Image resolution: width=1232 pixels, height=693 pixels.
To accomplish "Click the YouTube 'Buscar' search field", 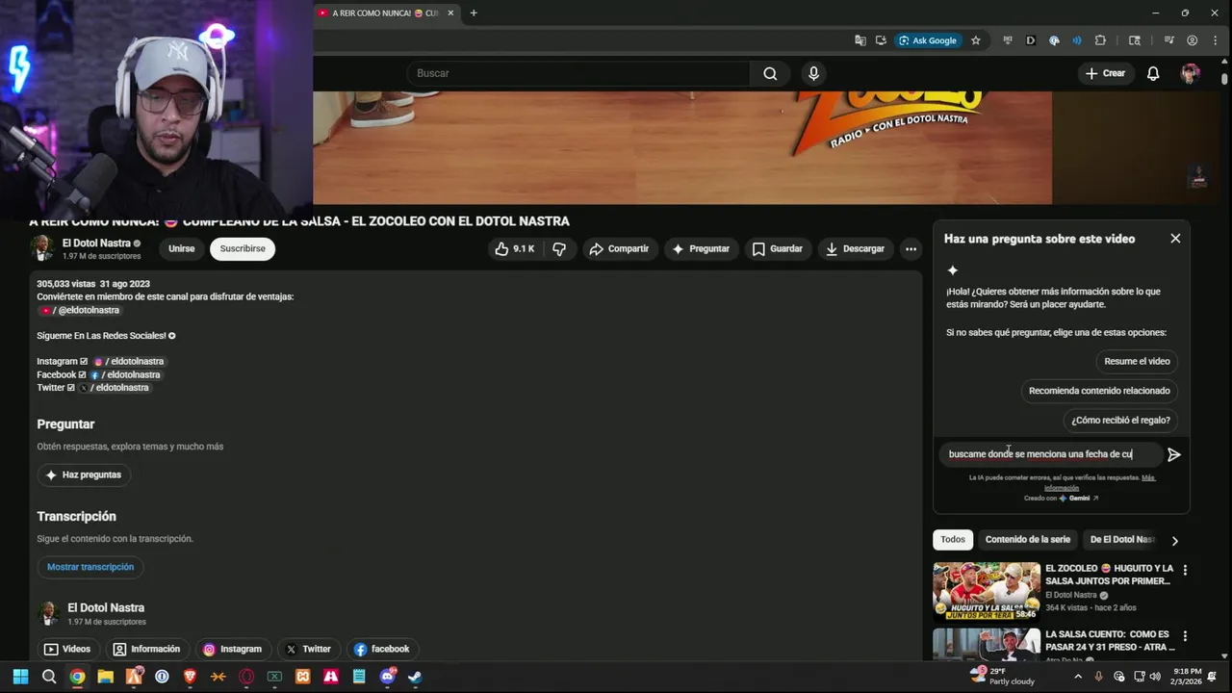I will click(x=577, y=73).
